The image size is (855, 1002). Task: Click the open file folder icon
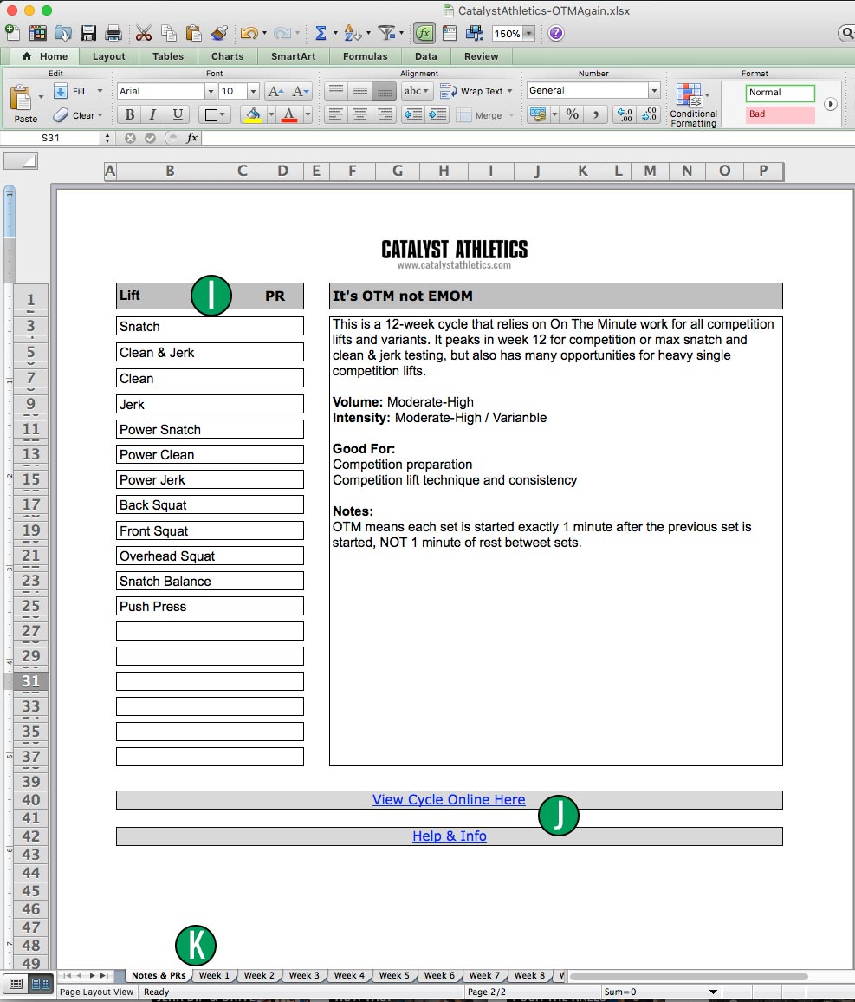[x=63, y=33]
